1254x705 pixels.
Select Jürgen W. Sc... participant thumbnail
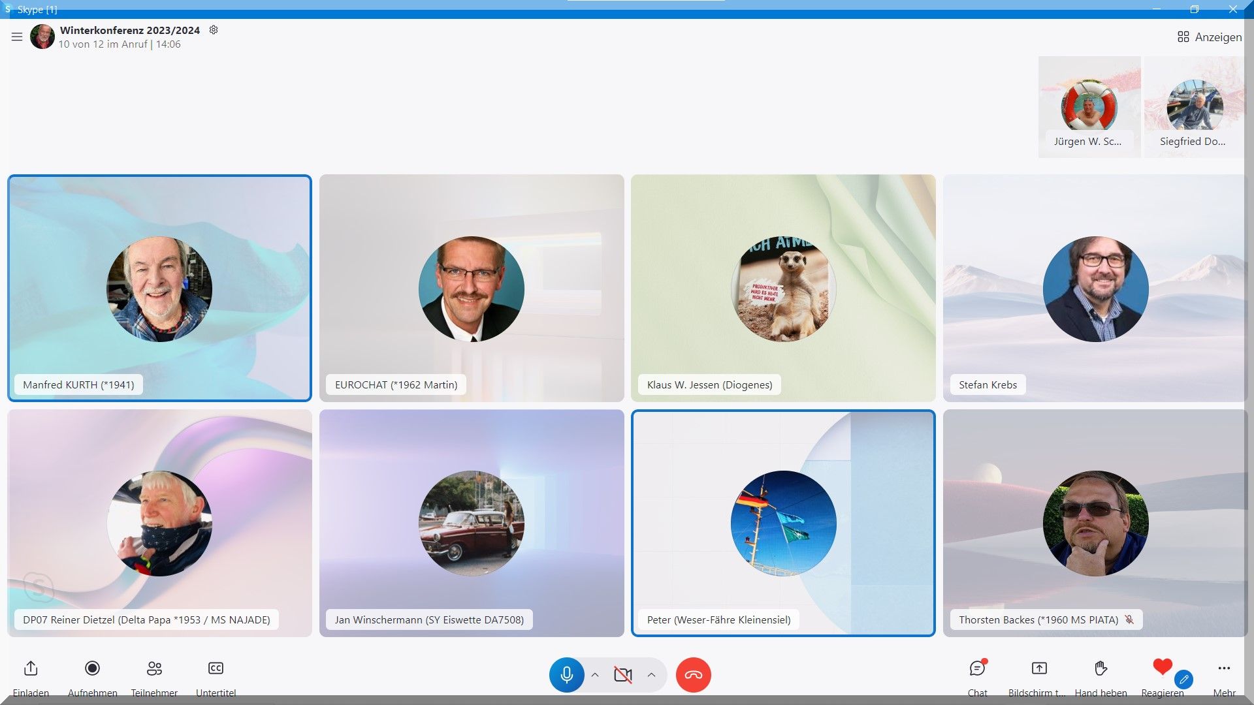click(1089, 107)
